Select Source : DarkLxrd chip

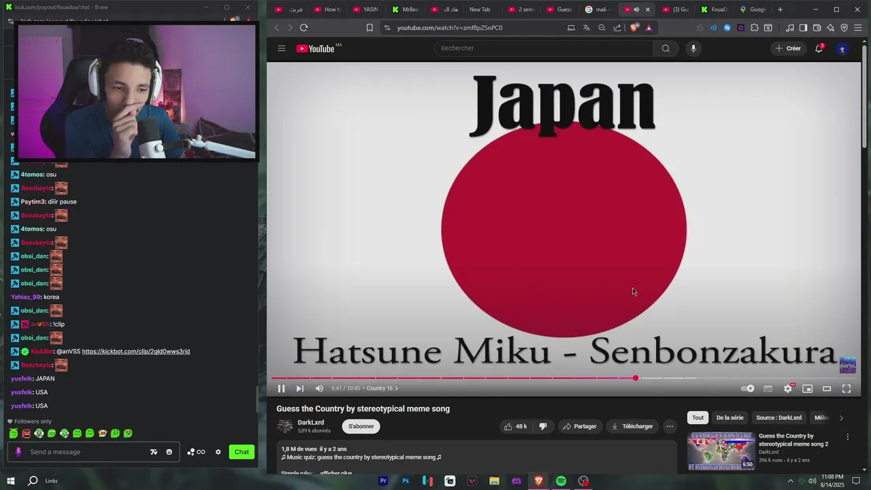[x=778, y=418]
